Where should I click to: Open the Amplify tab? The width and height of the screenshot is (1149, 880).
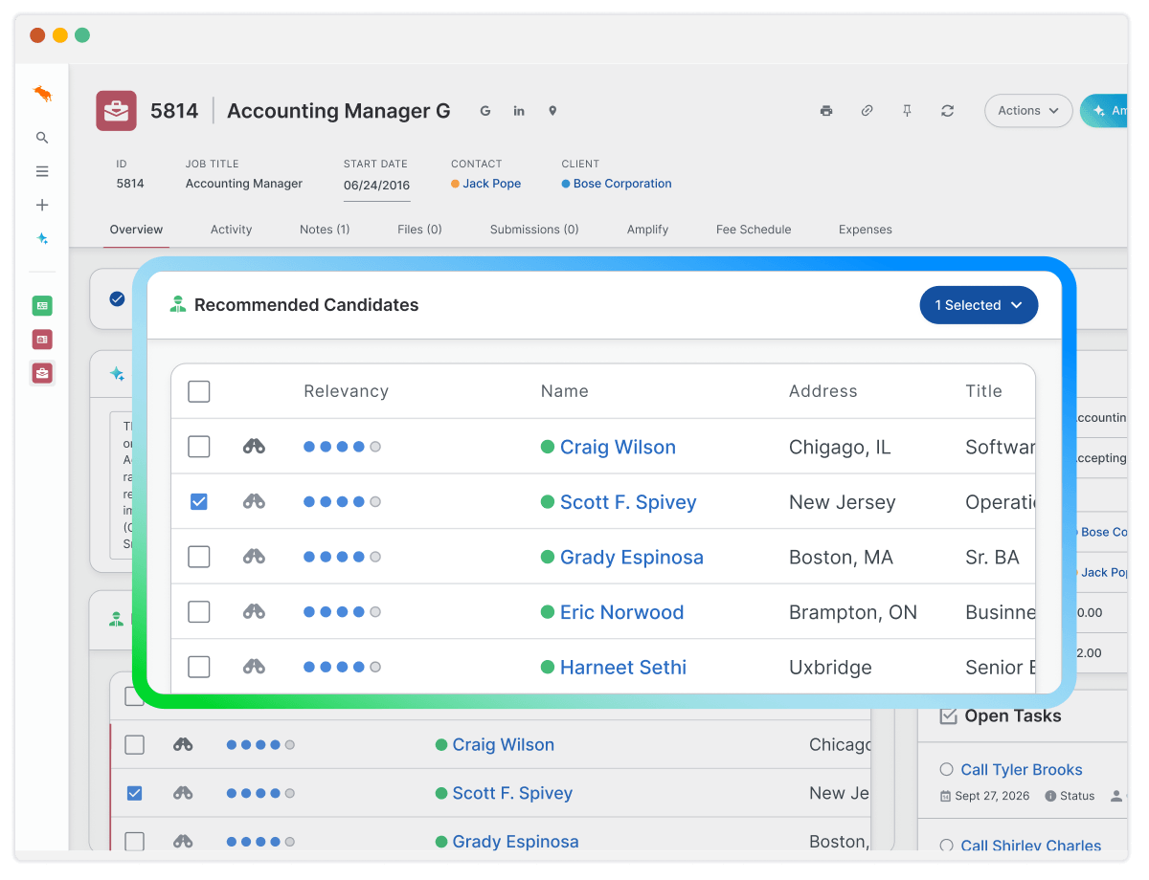[647, 230]
